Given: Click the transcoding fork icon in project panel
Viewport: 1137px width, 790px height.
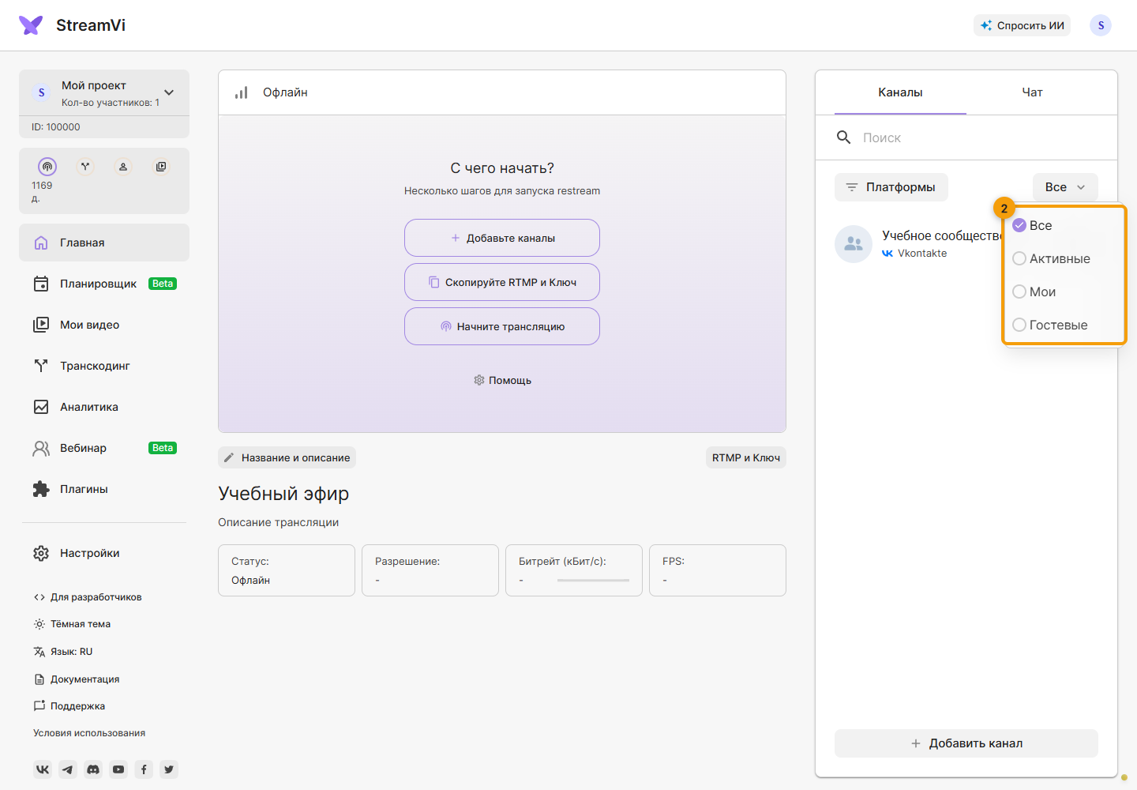Looking at the screenshot, I should click(x=85, y=167).
